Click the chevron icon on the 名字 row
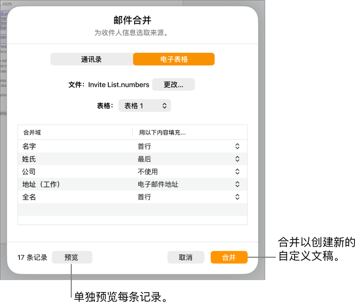Image resolution: width=360 pixels, height=305 pixels. click(237, 146)
